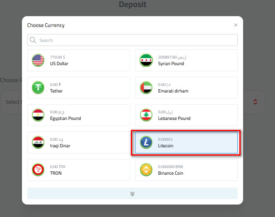This screenshot has height=217, width=275.
Task: Choose the TRON 0.00 TRX balance
Action: [58, 167]
